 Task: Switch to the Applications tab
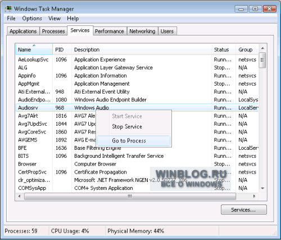coord(23,31)
